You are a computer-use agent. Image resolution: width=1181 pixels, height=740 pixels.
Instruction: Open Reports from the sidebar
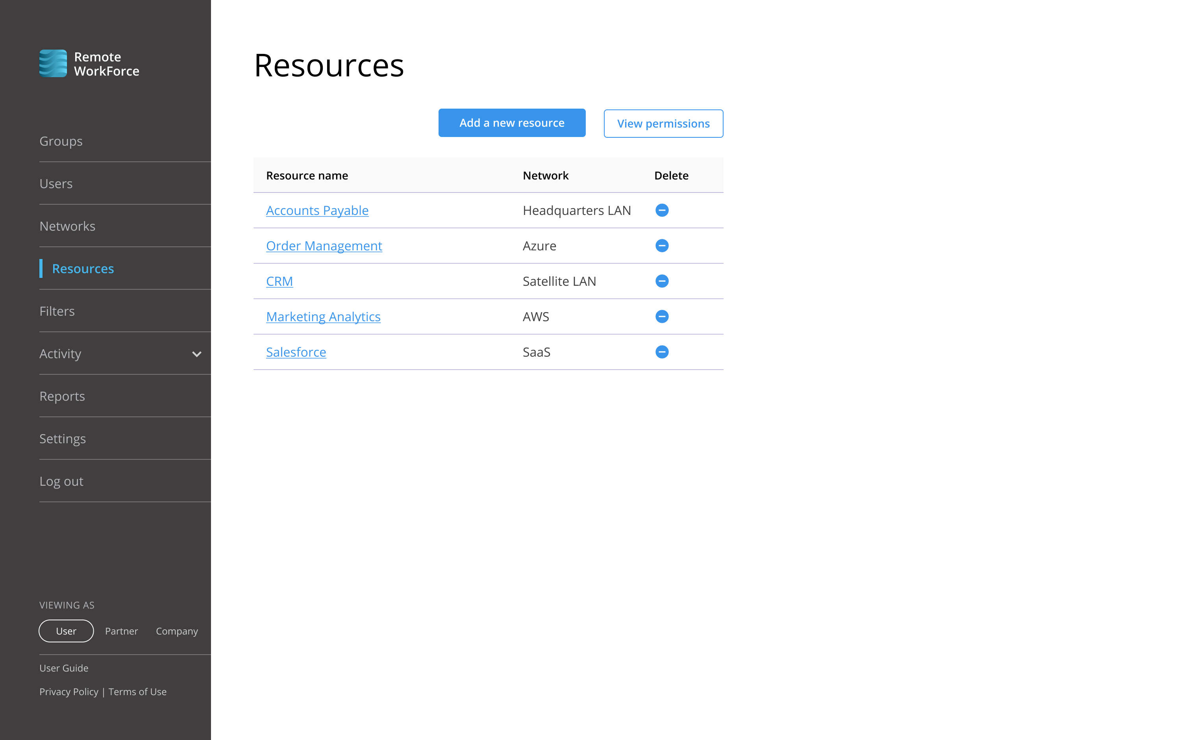62,396
